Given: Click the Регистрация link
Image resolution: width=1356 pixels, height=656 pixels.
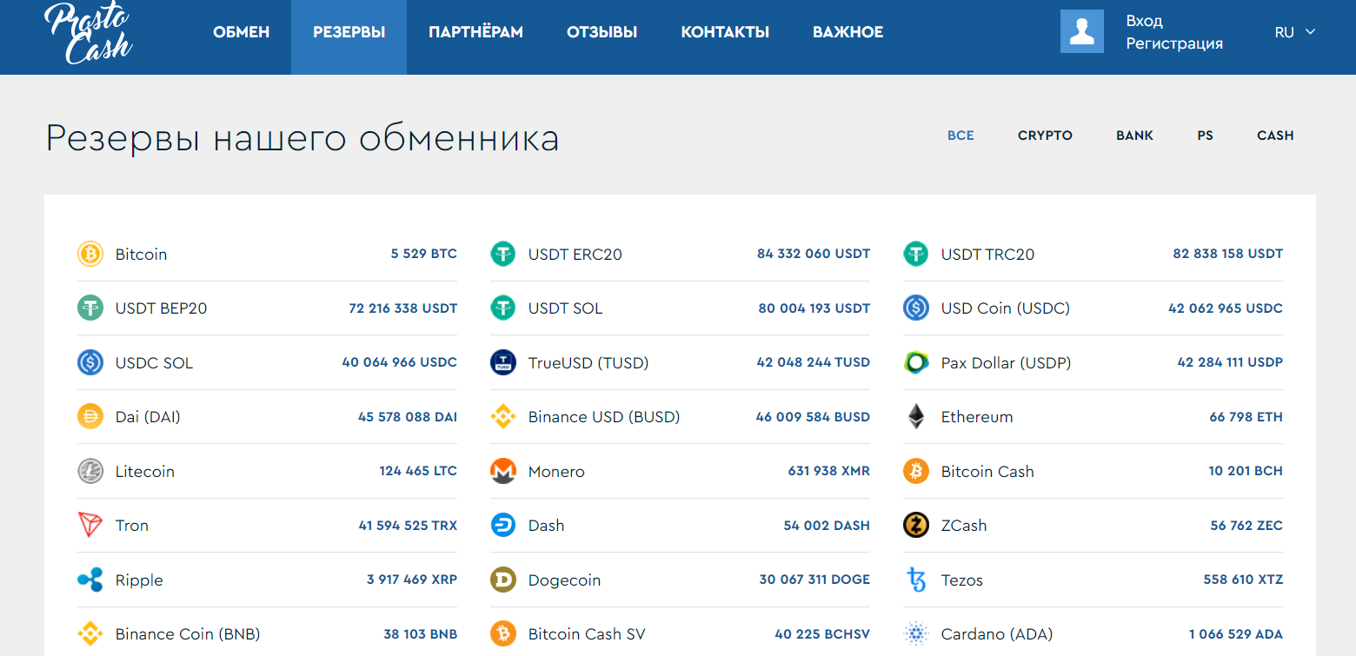Looking at the screenshot, I should click(x=1174, y=43).
